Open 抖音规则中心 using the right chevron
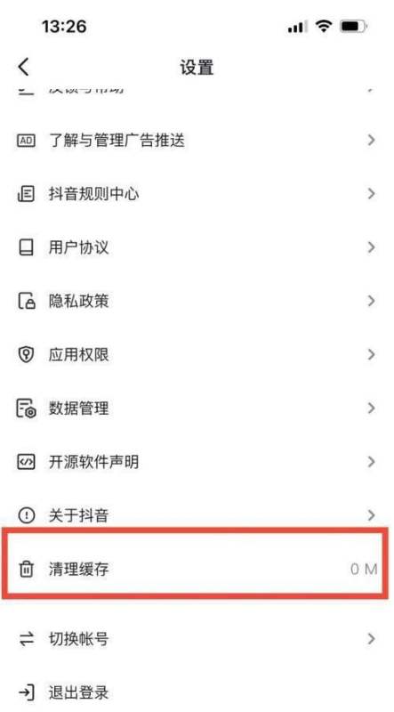The height and width of the screenshot is (712, 394). 371,194
